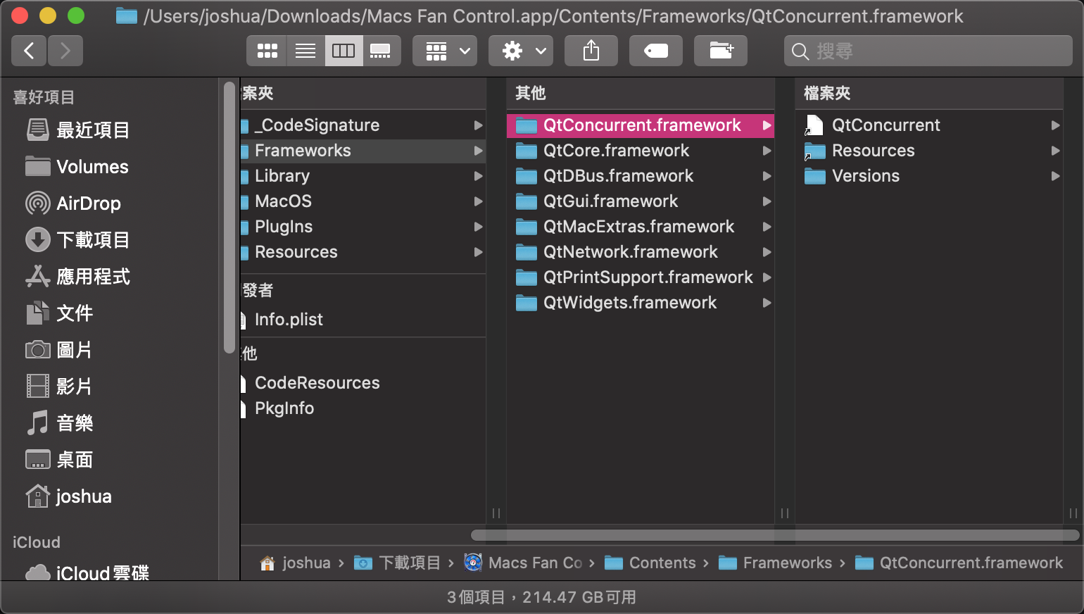The image size is (1084, 614).
Task: Open 文件 in the sidebar
Action: tap(60, 313)
